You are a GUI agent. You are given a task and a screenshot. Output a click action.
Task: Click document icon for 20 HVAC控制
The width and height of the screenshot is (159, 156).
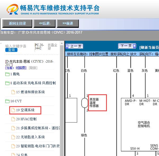[13, 119]
